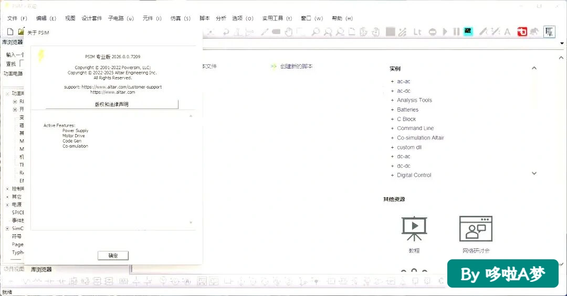Click the plain magnifier zoom icon

[316, 32]
